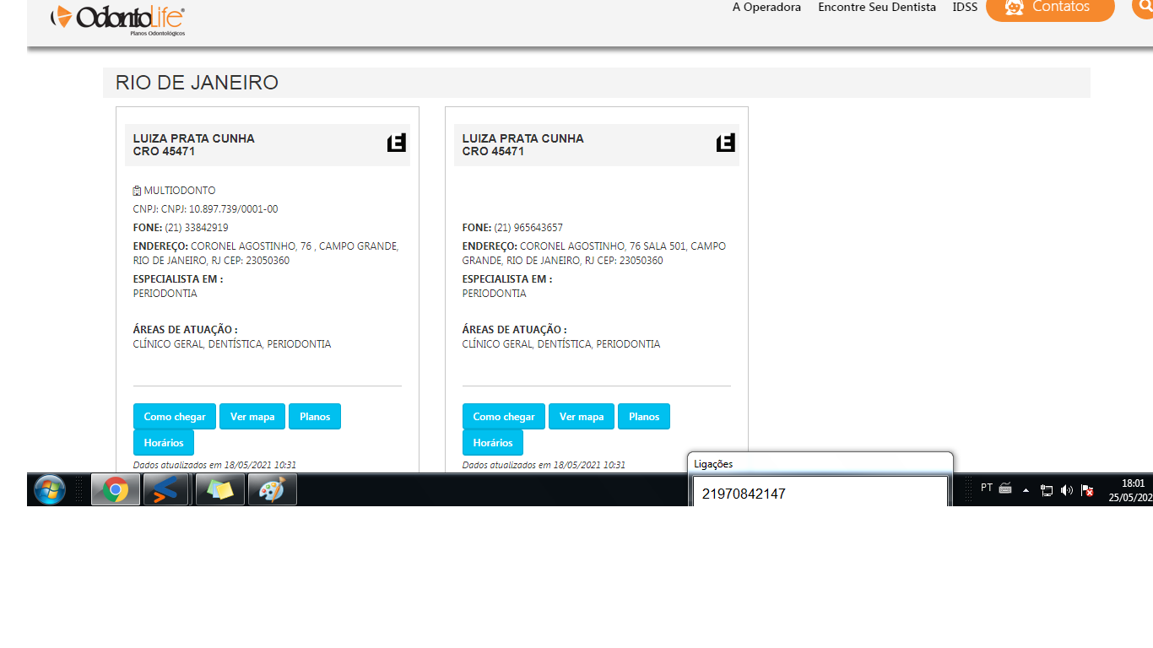1153x648 pixels.
Task: Click the PT language indicator
Action: pyautogui.click(x=987, y=488)
